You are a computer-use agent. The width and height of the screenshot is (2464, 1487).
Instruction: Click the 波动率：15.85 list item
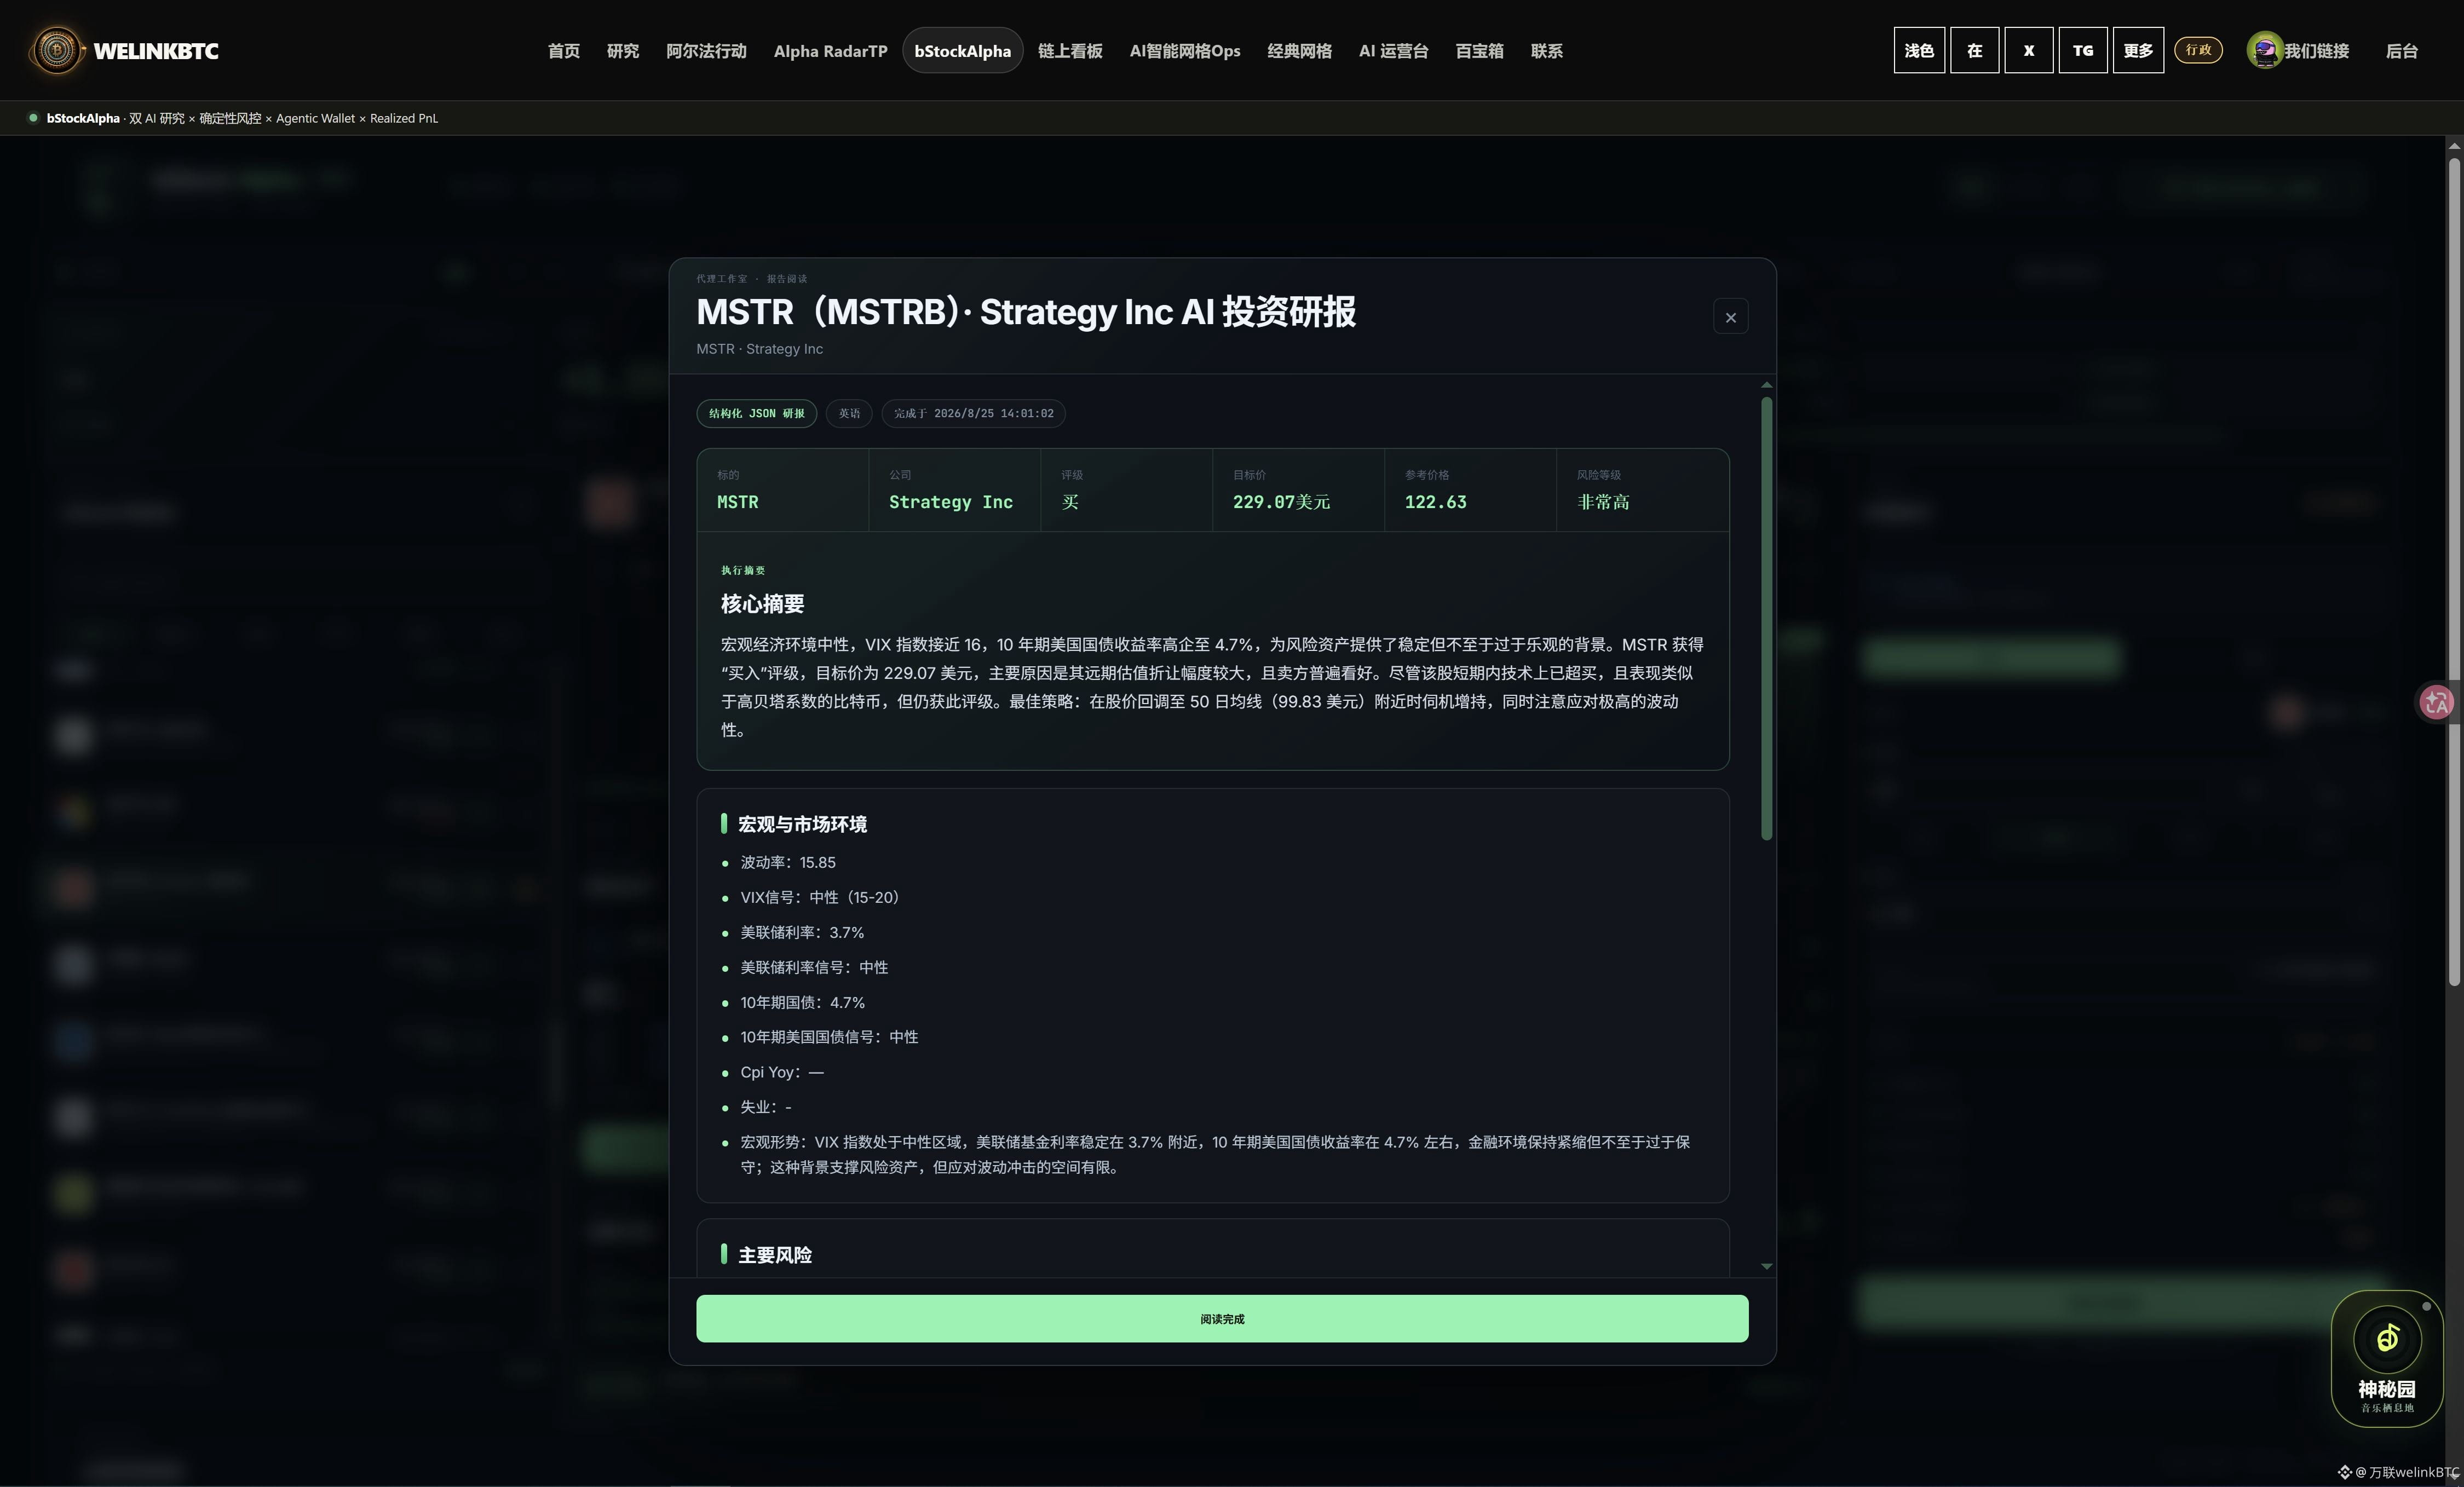pyautogui.click(x=787, y=862)
